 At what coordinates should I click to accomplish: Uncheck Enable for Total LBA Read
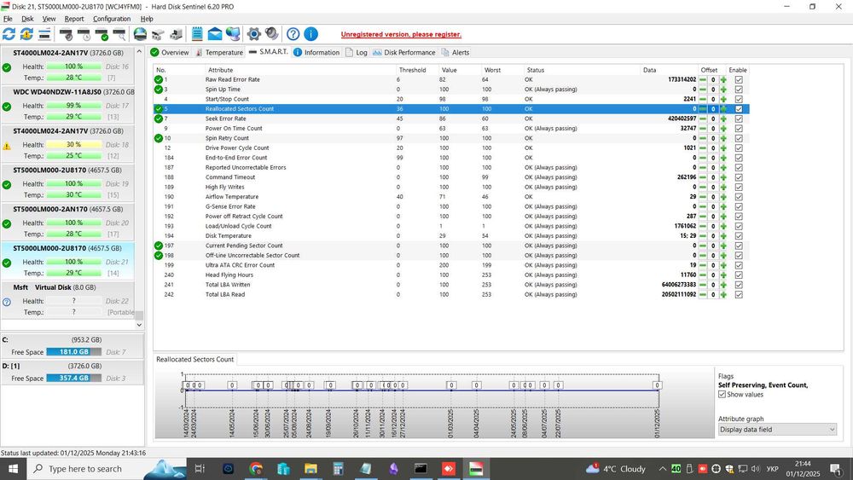point(739,295)
